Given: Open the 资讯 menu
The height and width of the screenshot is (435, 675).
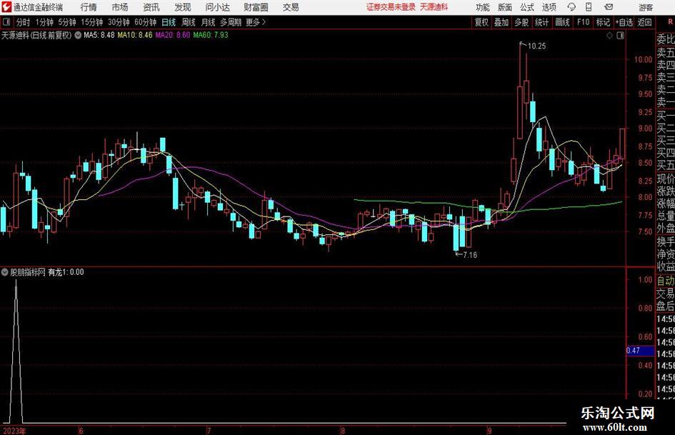Looking at the screenshot, I should click(x=151, y=7).
